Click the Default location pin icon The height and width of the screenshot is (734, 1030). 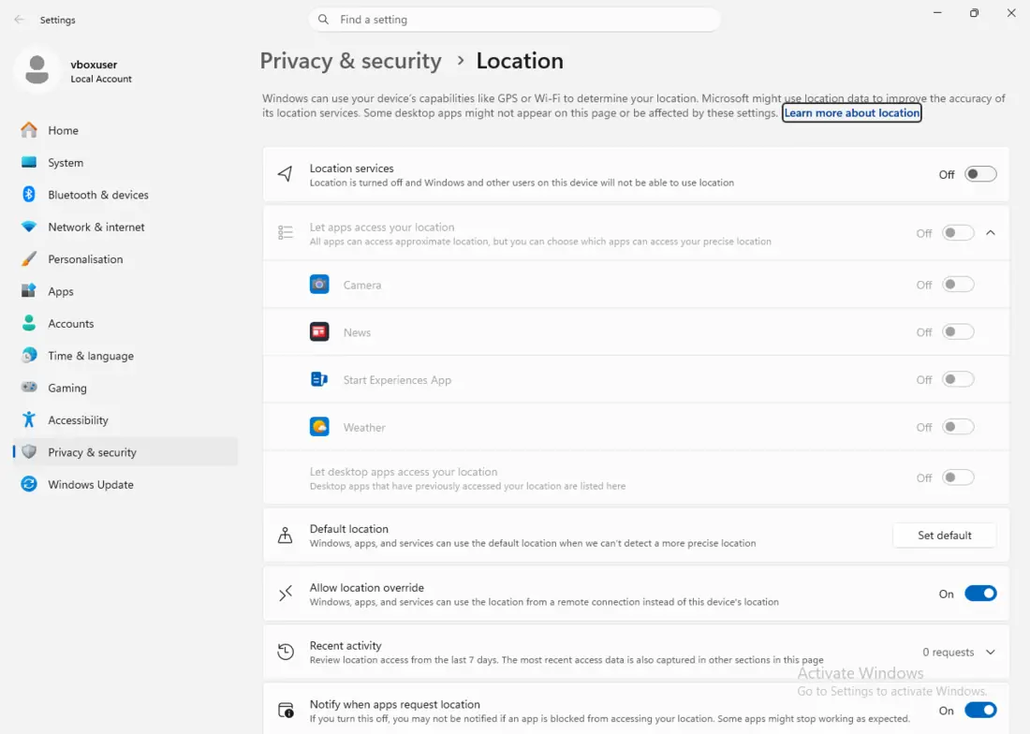[x=285, y=536]
